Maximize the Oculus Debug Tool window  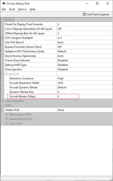[x=97, y=3]
